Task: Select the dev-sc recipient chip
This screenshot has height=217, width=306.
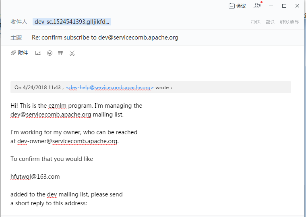Action: [x=72, y=22]
